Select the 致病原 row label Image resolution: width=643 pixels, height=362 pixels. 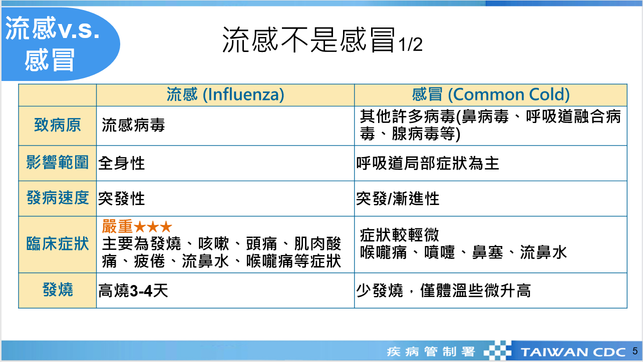[58, 125]
